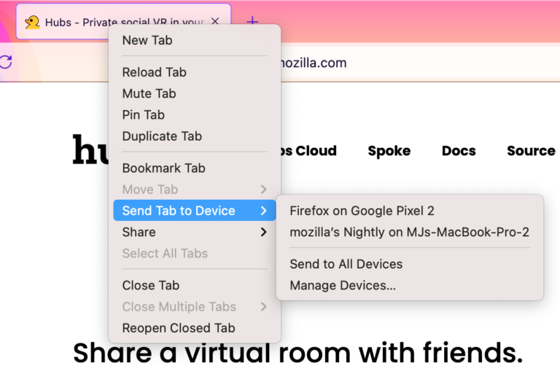Click the Docs navigation link
The width and height of the screenshot is (560, 374).
coord(459,151)
